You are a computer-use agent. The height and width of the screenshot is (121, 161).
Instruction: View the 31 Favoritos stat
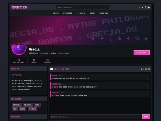point(47,61)
